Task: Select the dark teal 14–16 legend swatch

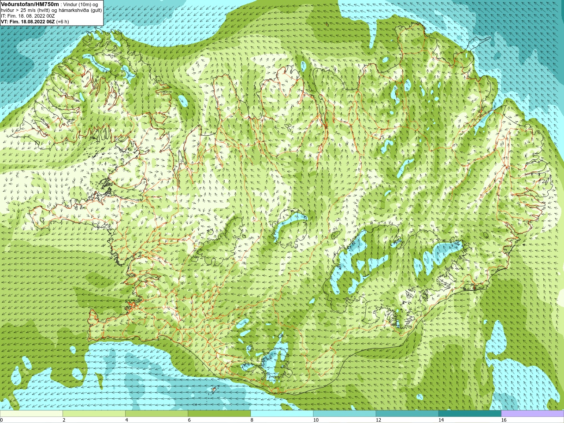Action: [470, 413]
